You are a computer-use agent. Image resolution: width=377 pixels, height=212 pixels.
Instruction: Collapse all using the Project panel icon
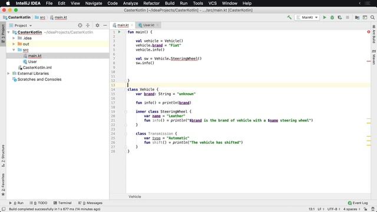pos(88,25)
